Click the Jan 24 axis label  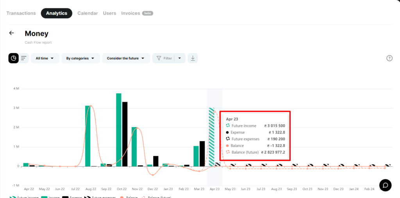(x=354, y=189)
